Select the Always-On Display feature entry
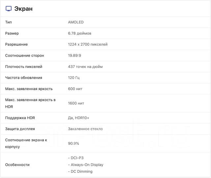Screen dimensions: 211x178 pyautogui.click(x=86, y=165)
